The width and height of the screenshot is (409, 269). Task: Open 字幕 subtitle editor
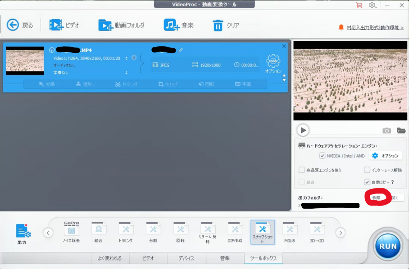pos(243,84)
